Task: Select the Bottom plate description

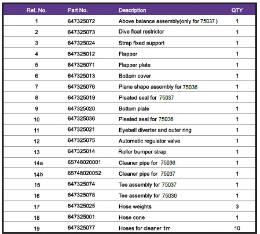Action: coord(134,108)
